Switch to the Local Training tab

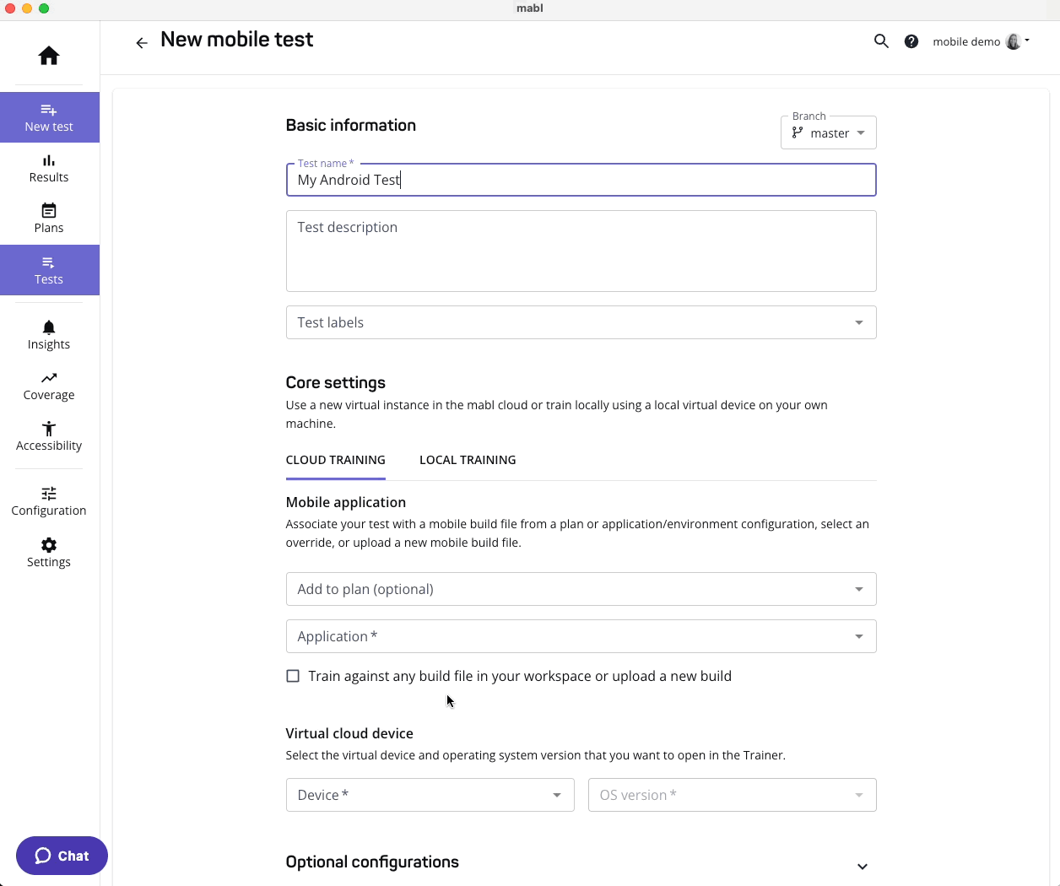point(468,460)
